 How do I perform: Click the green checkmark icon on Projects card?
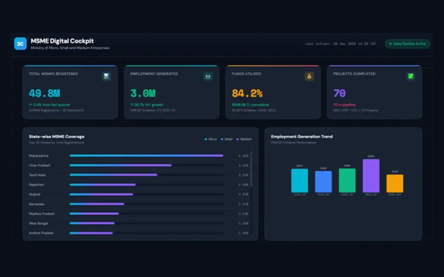411,77
